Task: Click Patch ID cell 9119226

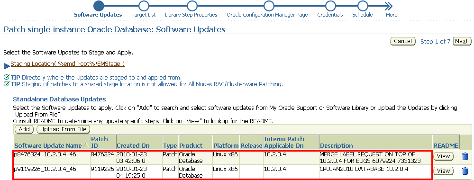Action: [x=102, y=171]
